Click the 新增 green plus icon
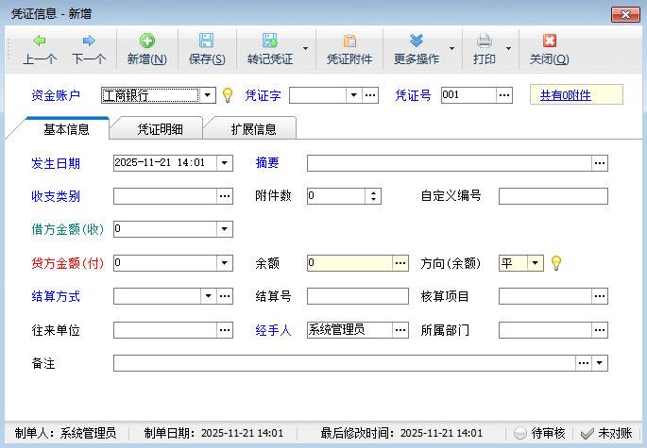Viewport: 647px width, 448px height. coord(146,41)
